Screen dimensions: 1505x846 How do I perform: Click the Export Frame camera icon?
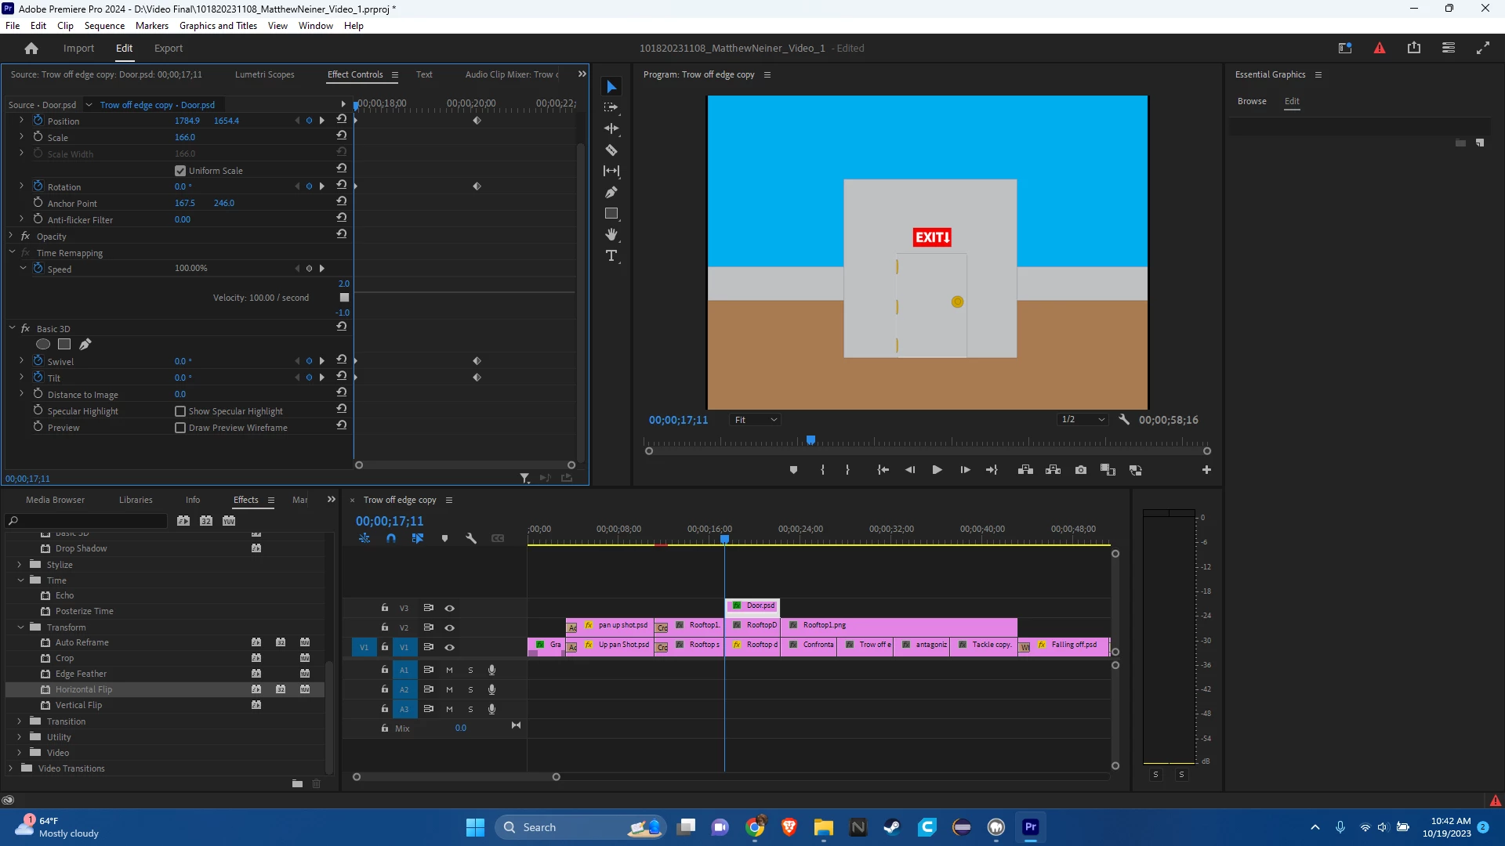pos(1081,470)
